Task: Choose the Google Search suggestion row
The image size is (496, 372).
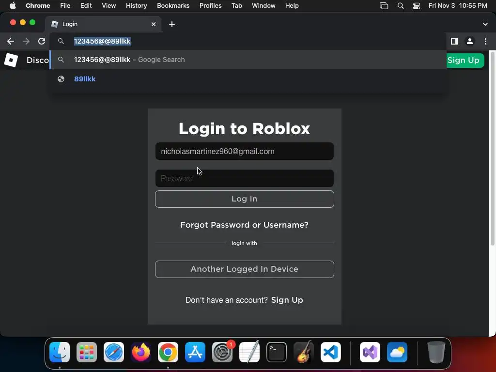Action: pyautogui.click(x=248, y=60)
